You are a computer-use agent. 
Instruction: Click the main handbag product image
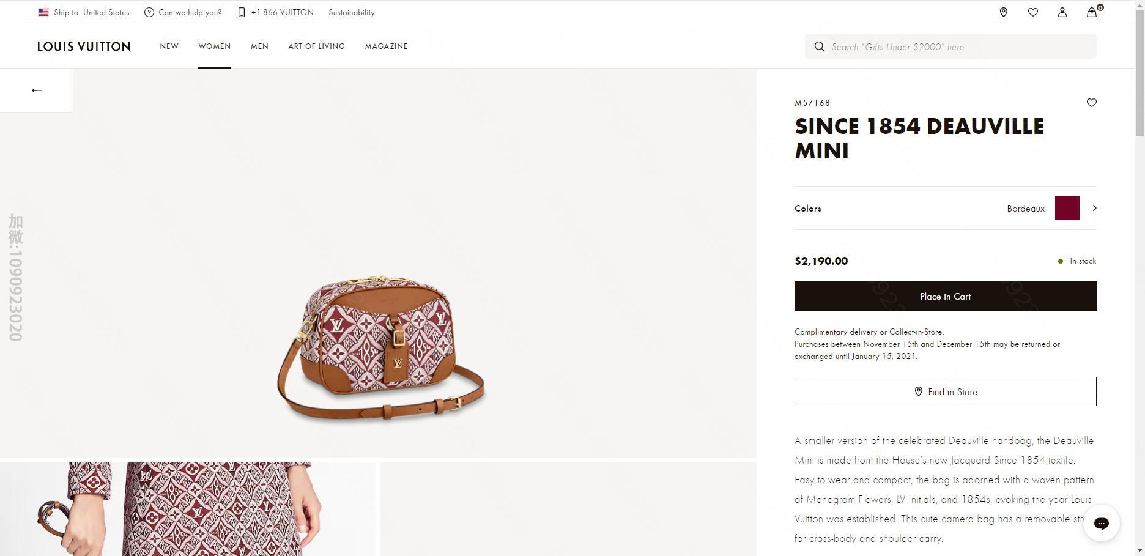tap(380, 349)
